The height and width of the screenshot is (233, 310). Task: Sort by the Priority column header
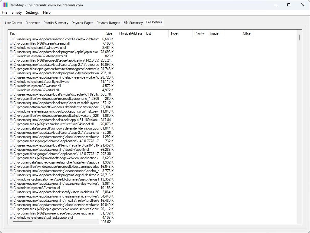(x=200, y=33)
